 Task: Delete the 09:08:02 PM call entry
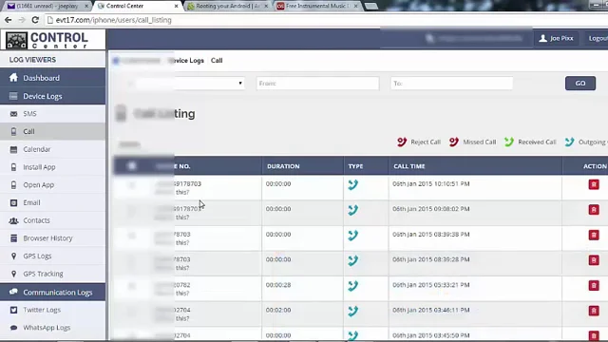click(x=594, y=210)
